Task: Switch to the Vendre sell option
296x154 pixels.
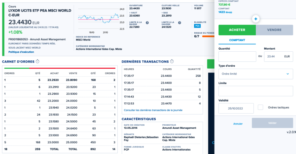Action: 274,30
